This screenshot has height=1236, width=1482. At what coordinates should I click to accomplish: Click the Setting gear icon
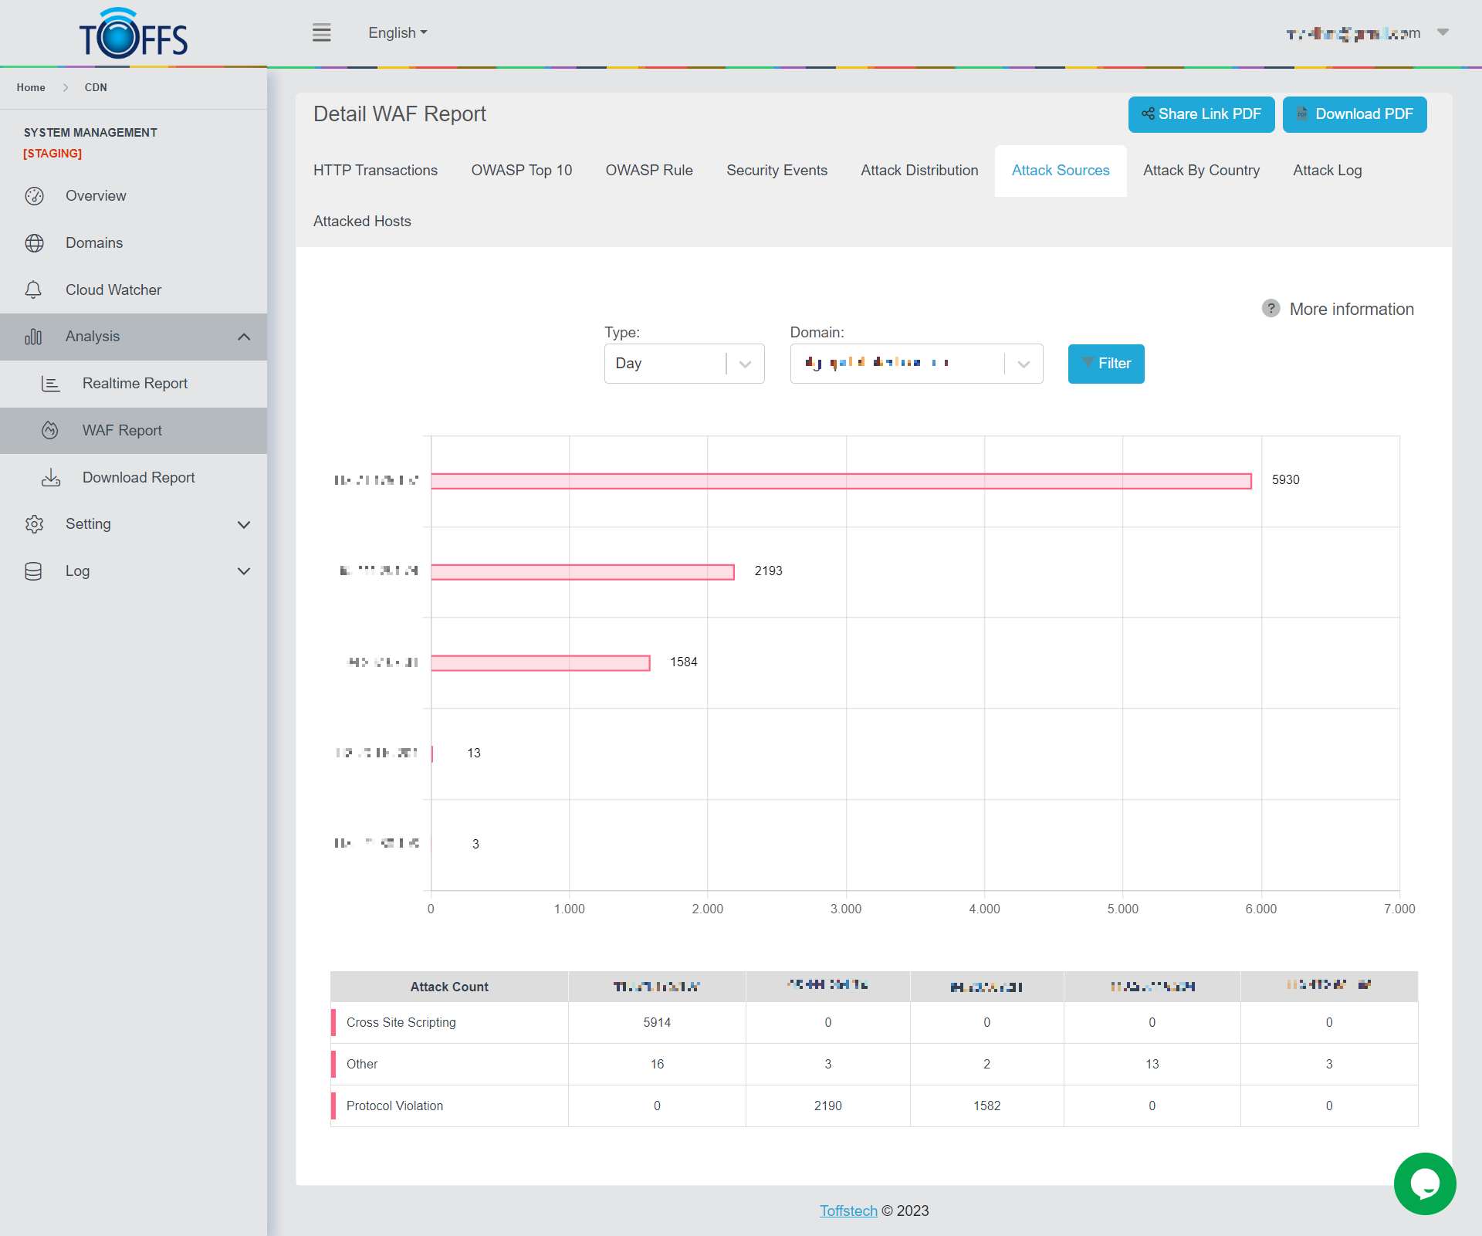[x=34, y=524]
